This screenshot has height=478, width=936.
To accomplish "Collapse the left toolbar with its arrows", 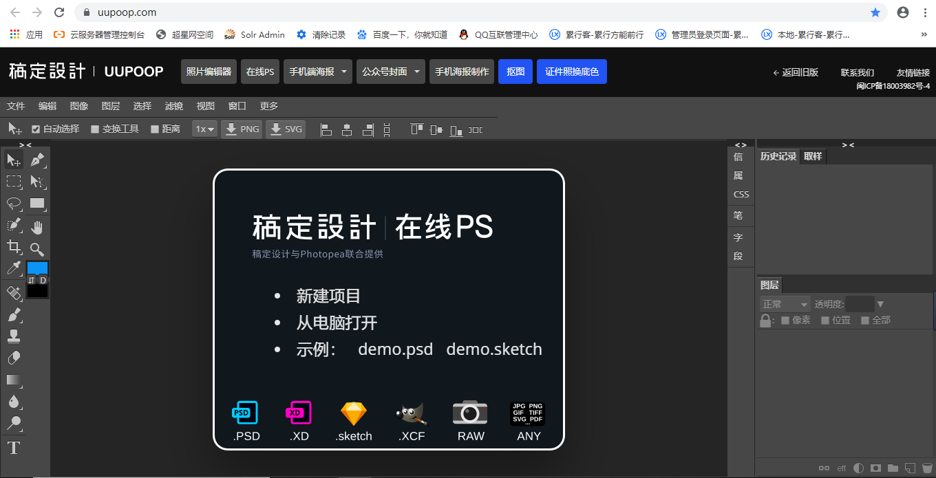I will (x=25, y=144).
